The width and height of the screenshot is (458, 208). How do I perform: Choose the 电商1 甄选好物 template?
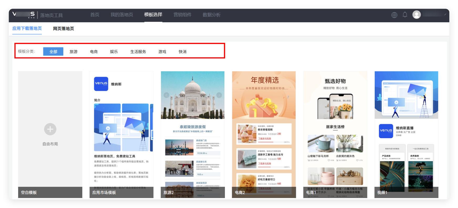pos(335,134)
